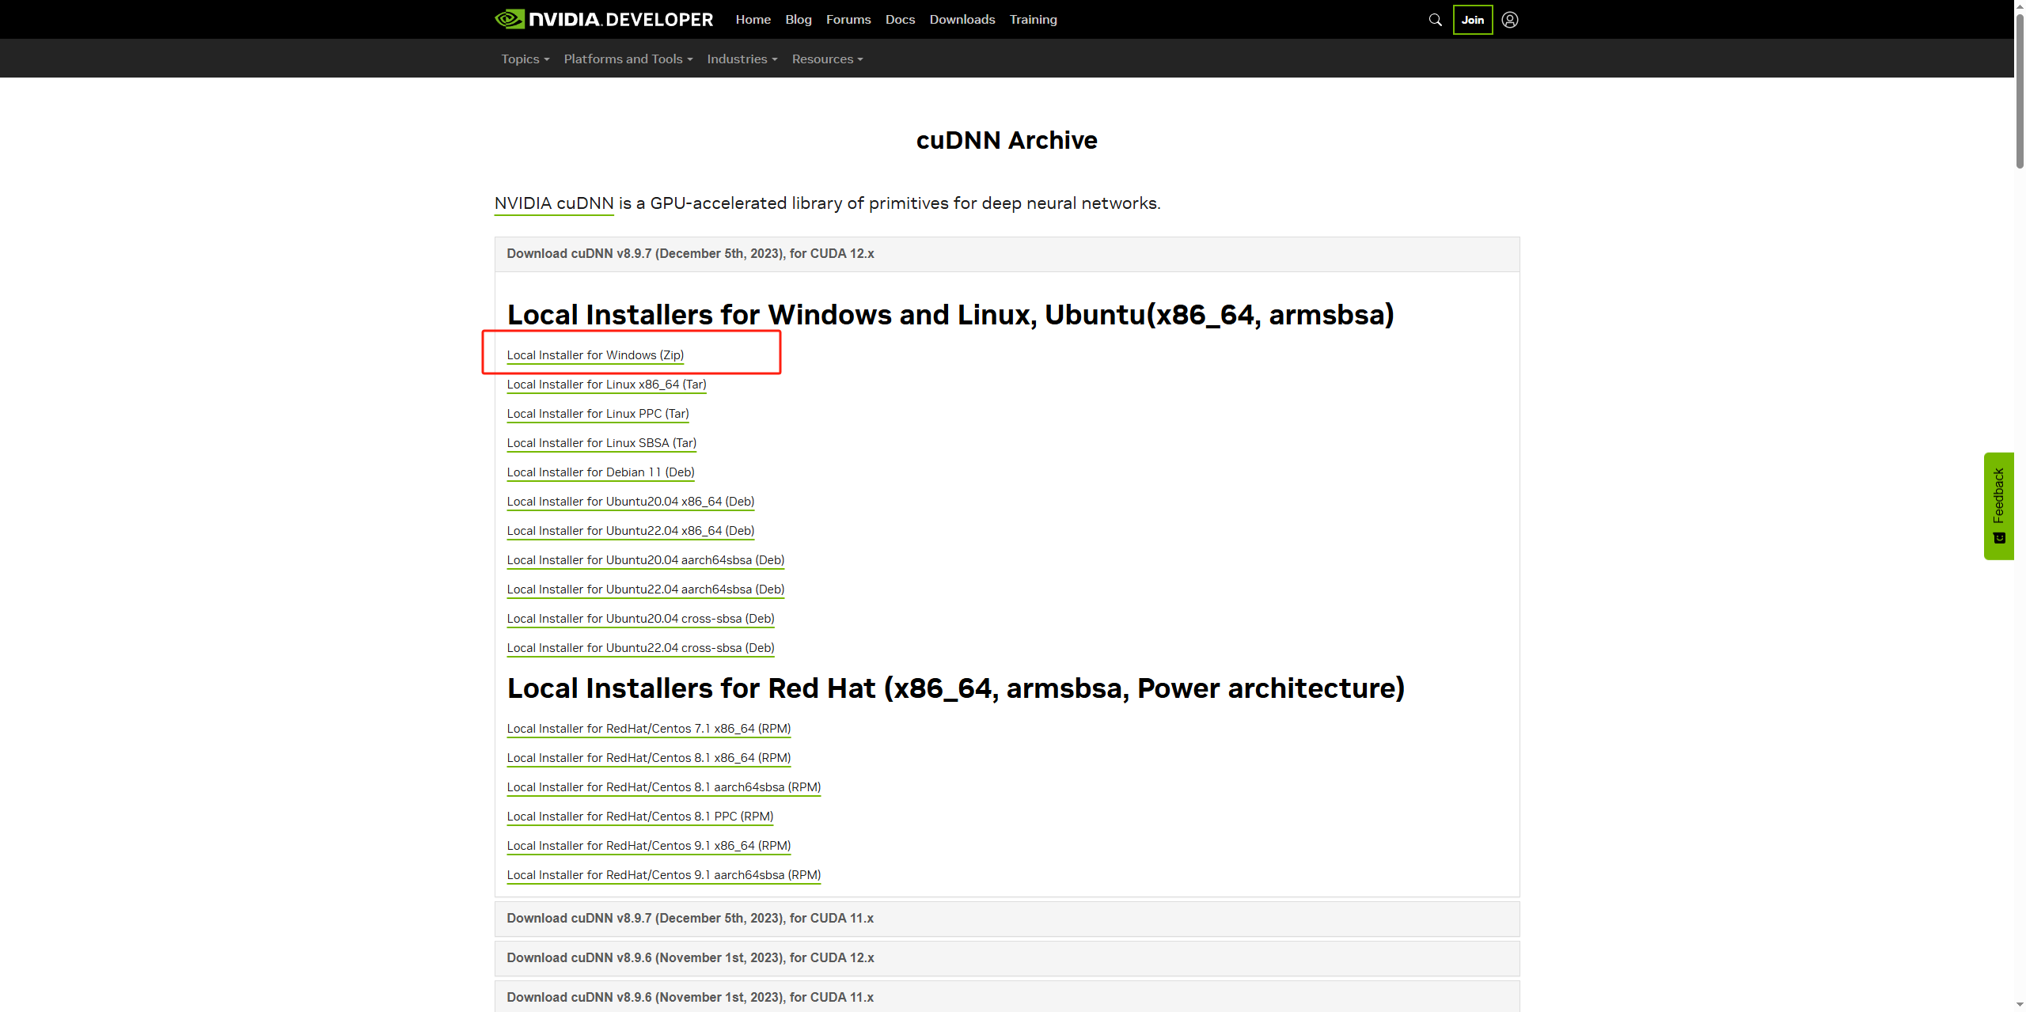The width and height of the screenshot is (2026, 1012).
Task: Download RedHat/Centos 9.1 x86_64 (RPM) installer
Action: point(649,846)
